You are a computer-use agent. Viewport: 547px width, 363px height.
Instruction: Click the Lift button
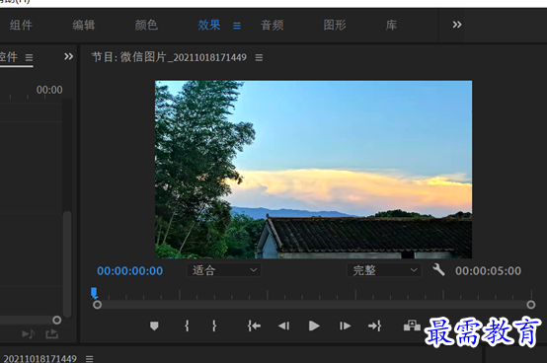click(412, 327)
